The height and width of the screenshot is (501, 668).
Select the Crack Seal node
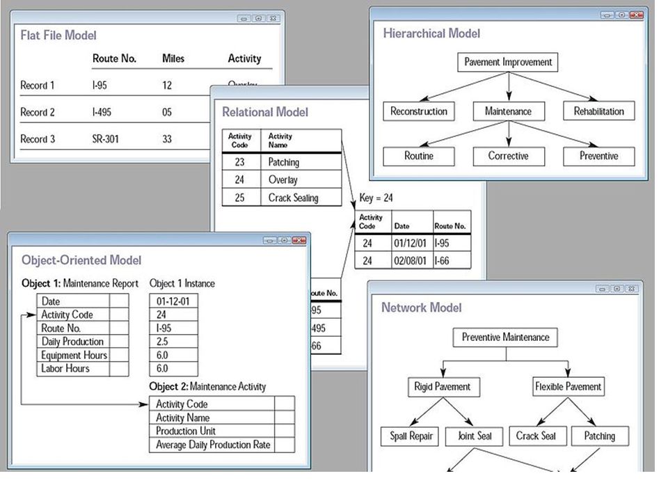click(538, 436)
